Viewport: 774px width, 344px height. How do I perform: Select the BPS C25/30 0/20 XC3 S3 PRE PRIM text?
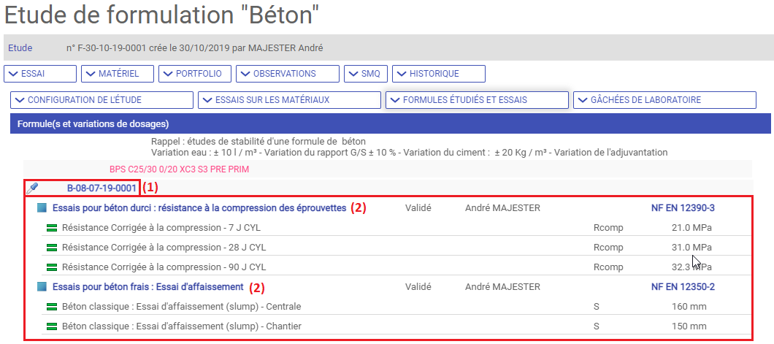[x=179, y=169]
